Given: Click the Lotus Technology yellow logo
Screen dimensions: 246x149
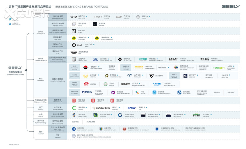Looking at the screenshot, I should tap(97, 38).
